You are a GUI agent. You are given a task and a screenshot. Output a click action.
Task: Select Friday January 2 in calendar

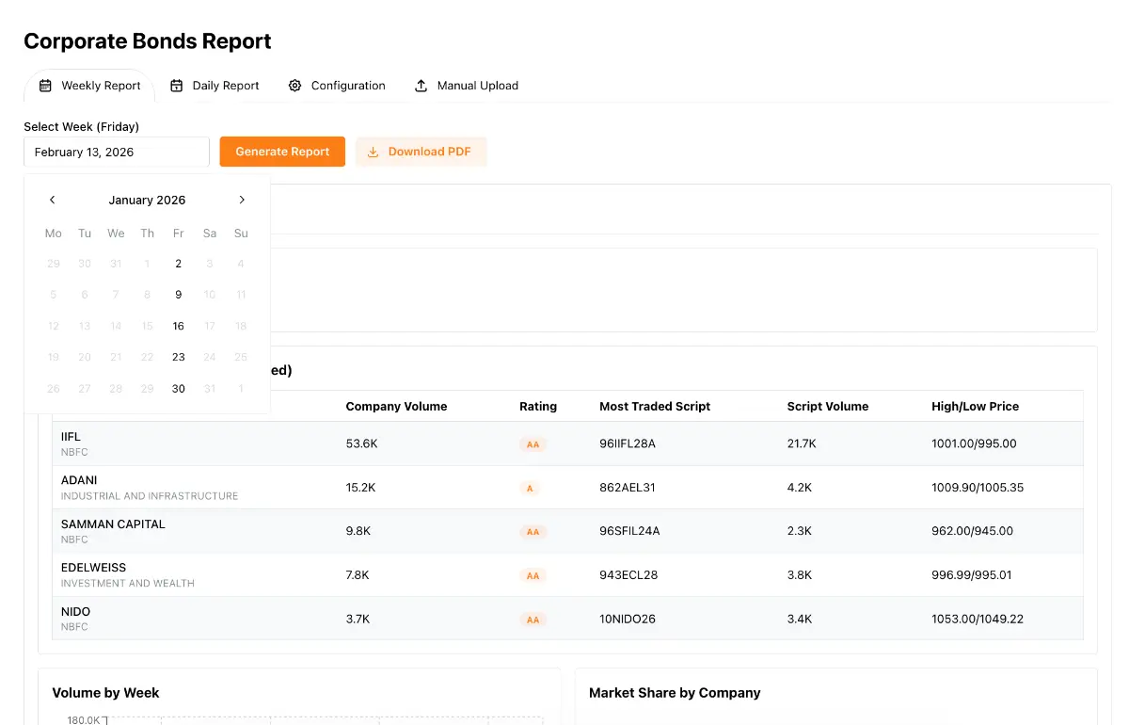[178, 264]
